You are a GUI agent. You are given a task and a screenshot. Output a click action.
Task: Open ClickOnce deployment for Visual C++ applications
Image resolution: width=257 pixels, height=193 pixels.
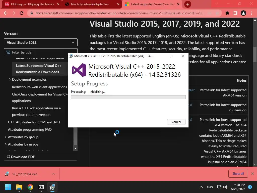(x=40, y=98)
